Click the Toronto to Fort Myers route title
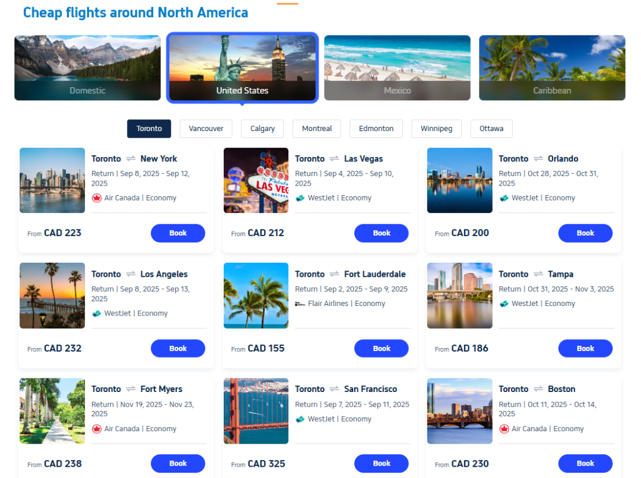Viewport: 641px width, 478px height. coord(137,390)
